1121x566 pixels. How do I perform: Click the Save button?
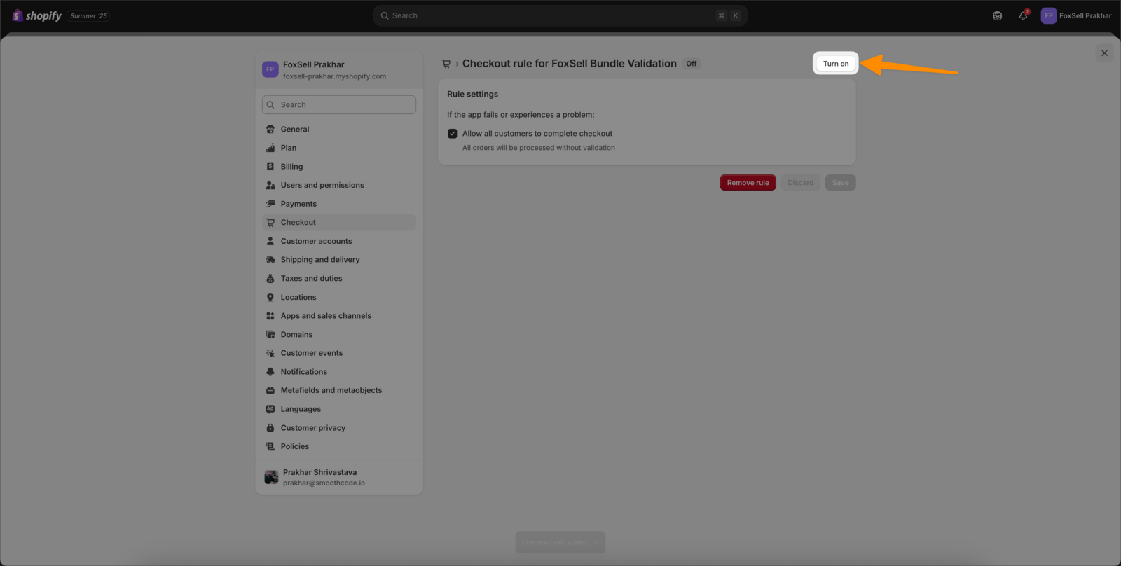[x=841, y=183]
